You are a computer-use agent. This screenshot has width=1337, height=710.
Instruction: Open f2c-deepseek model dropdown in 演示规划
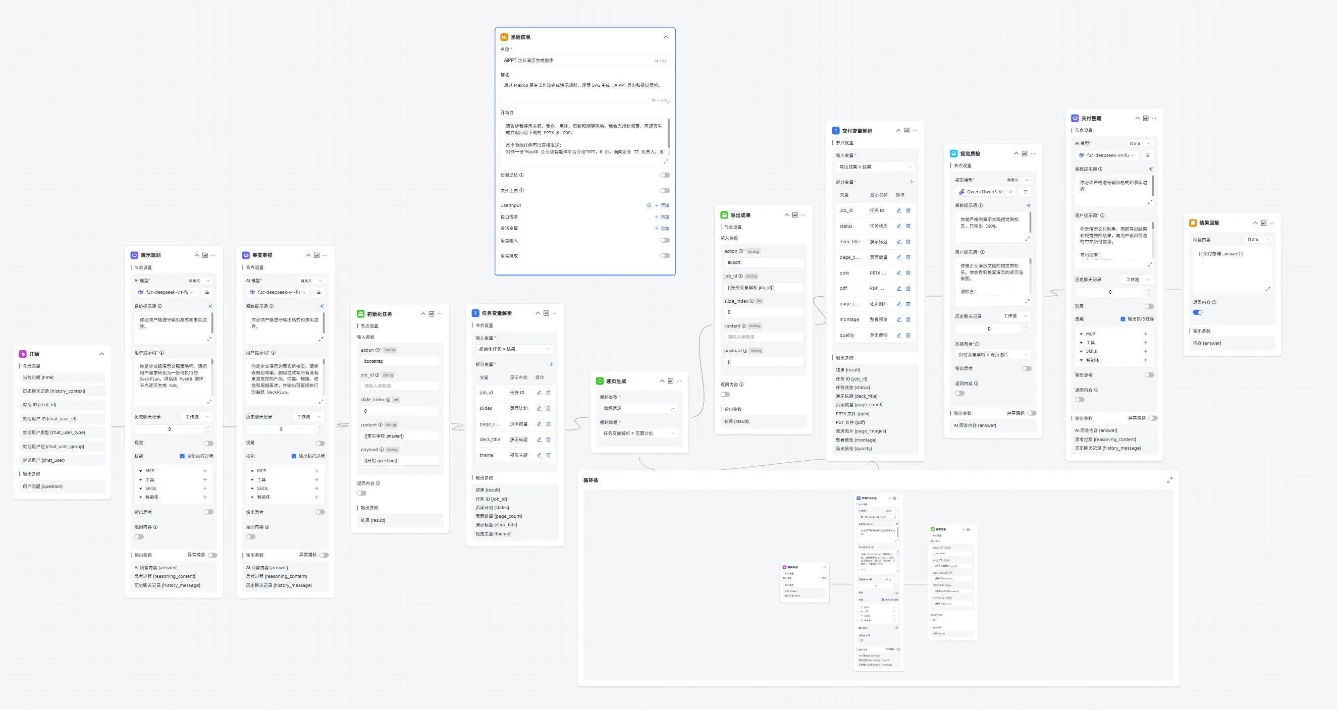(167, 292)
